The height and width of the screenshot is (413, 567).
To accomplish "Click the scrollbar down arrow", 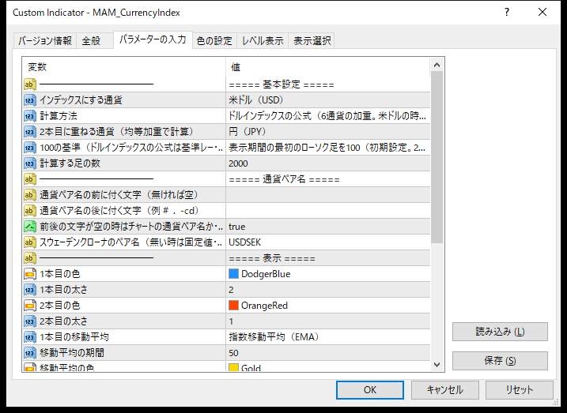I will (x=437, y=365).
